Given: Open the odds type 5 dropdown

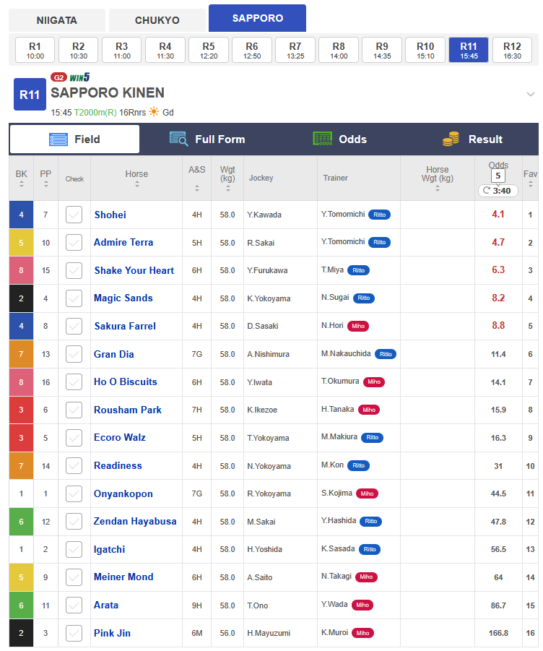Looking at the screenshot, I should [498, 176].
